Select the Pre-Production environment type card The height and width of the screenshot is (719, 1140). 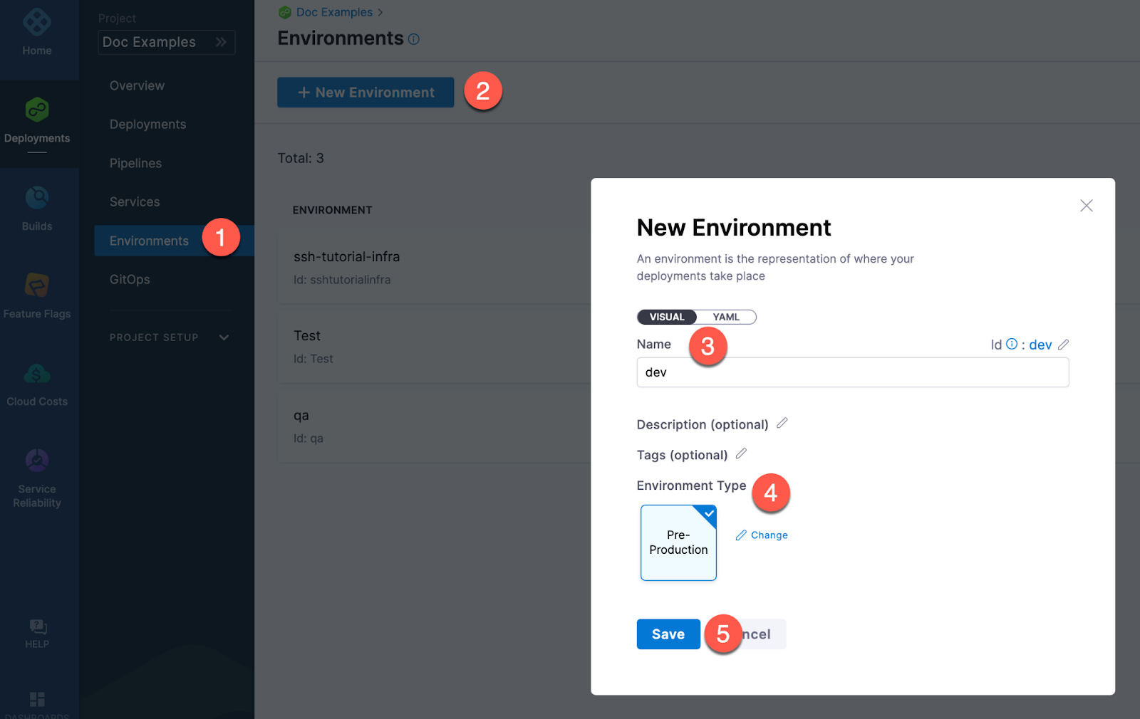[x=678, y=542]
